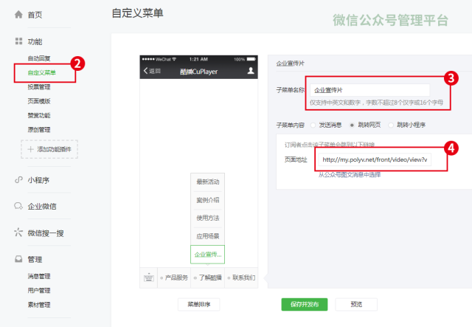Click the Home (首页) house icon

tap(18, 15)
